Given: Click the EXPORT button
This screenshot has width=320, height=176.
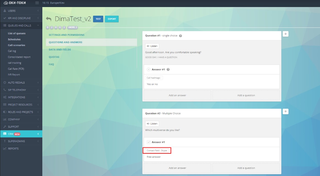Looking at the screenshot, I should click(112, 19).
